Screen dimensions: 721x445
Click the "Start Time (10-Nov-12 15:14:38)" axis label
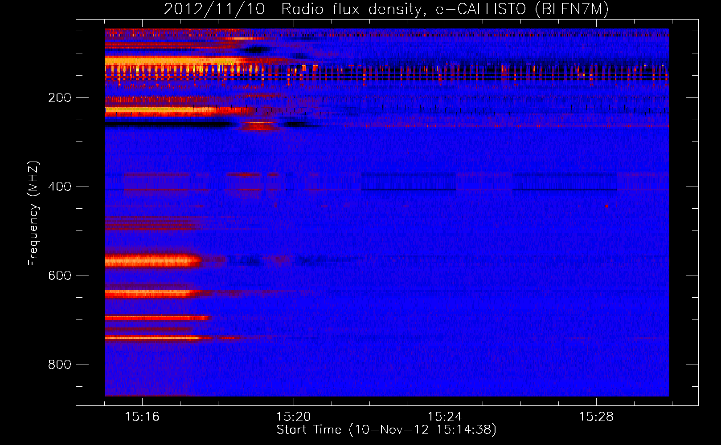(x=386, y=430)
